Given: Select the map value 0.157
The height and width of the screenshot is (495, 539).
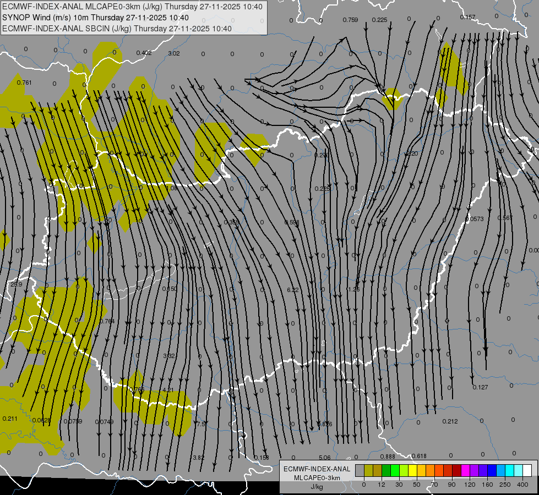Looking at the screenshot, I should [x=467, y=17].
